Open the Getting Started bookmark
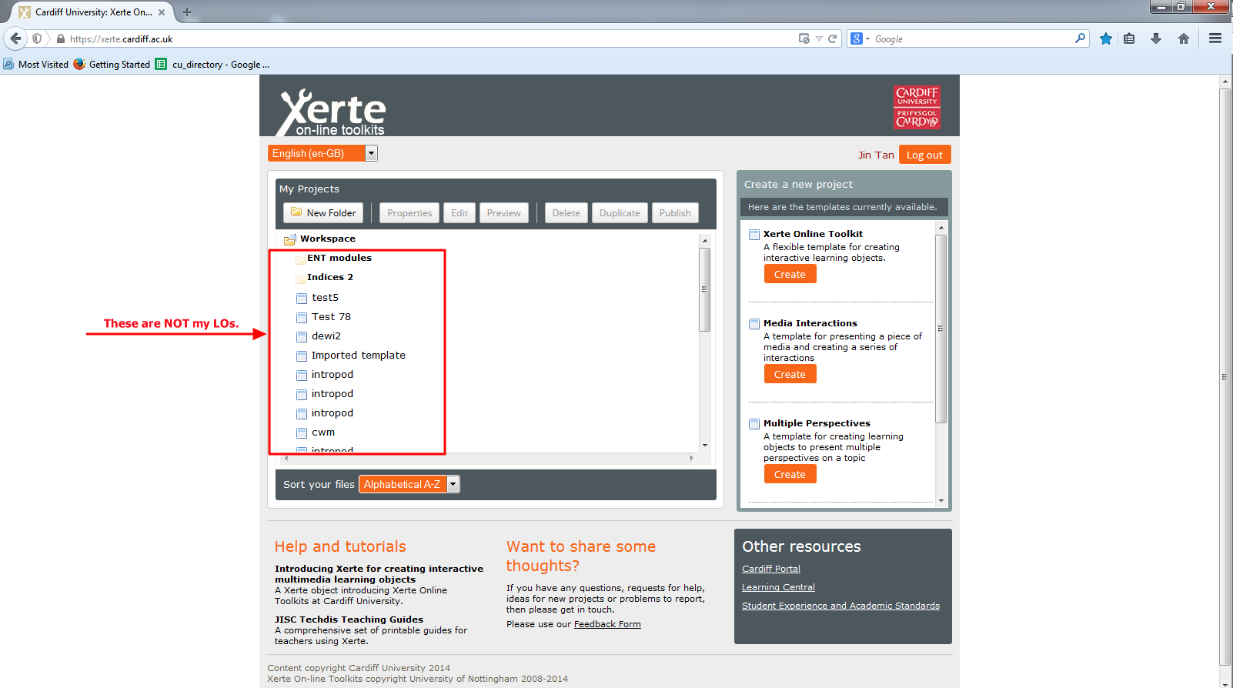The height and width of the screenshot is (688, 1233). click(112, 65)
